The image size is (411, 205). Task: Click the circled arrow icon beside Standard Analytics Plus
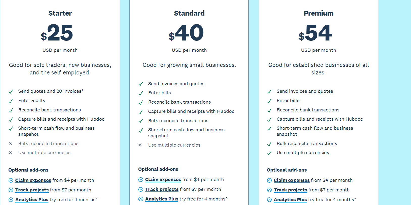tap(141, 199)
